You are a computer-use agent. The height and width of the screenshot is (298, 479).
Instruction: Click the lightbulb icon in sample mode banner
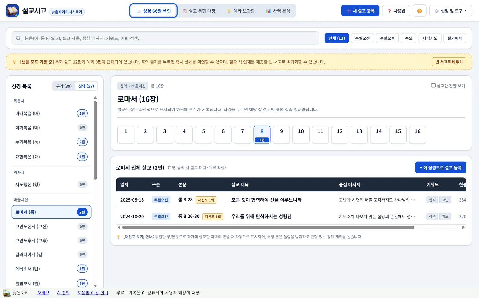14,62
